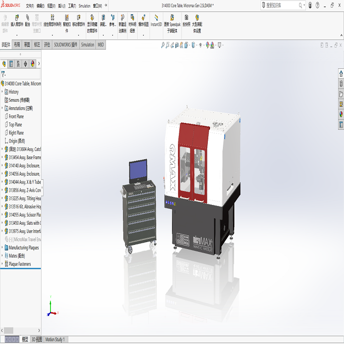Switch to the SOLIDWORKS 插件 tab

66,45
